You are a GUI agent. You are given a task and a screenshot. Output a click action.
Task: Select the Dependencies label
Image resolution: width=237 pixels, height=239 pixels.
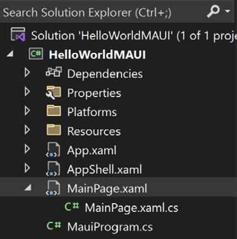coord(105,74)
